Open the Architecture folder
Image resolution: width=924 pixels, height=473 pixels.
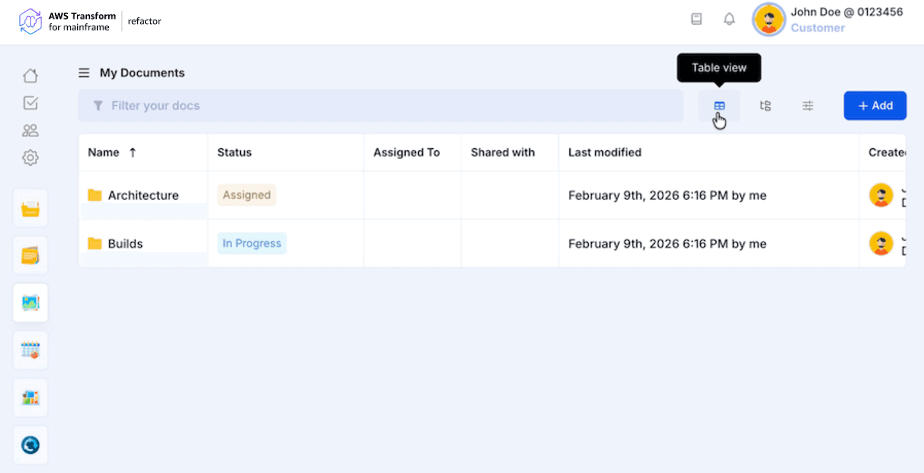[x=143, y=196]
